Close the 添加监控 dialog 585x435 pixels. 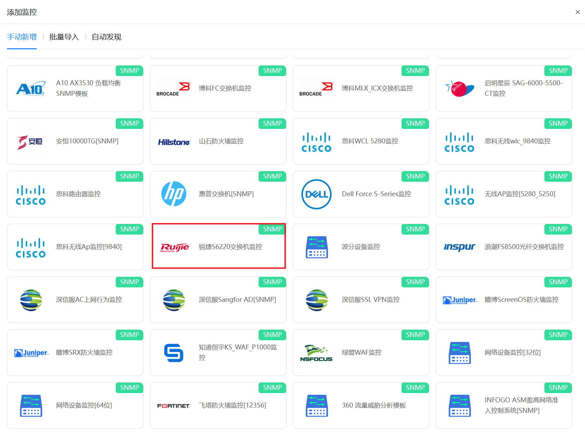(x=578, y=12)
